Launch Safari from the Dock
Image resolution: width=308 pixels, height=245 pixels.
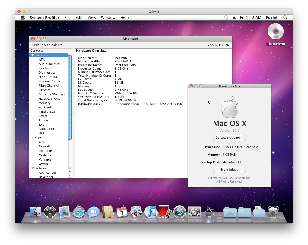(x=79, y=212)
